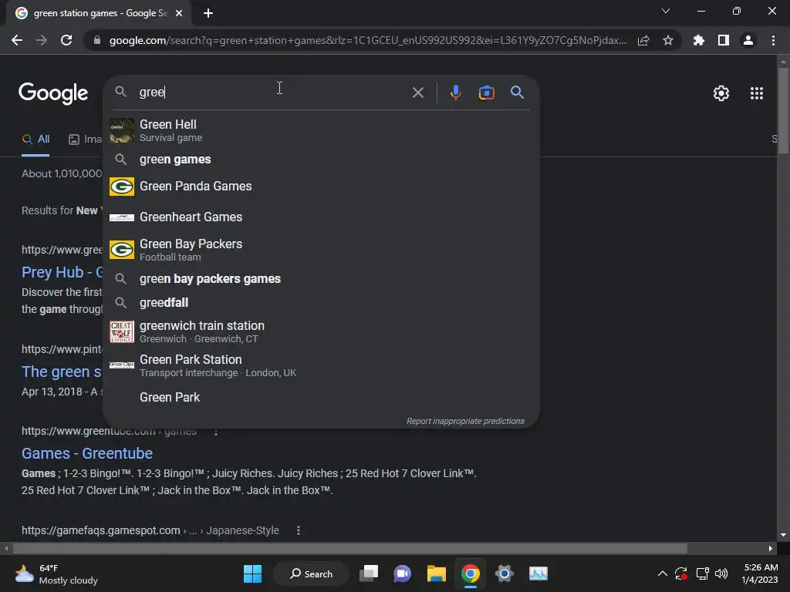Show hidden system tray icons
Screen dimensions: 790x592
tap(663, 573)
